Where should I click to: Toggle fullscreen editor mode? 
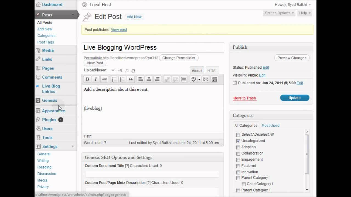(x=206, y=79)
